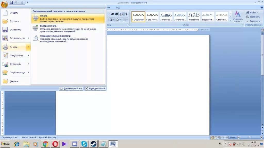The height and width of the screenshot is (148, 264).
Task: Click the Undo icon in quick access toolbar
Action: pos(16,3)
